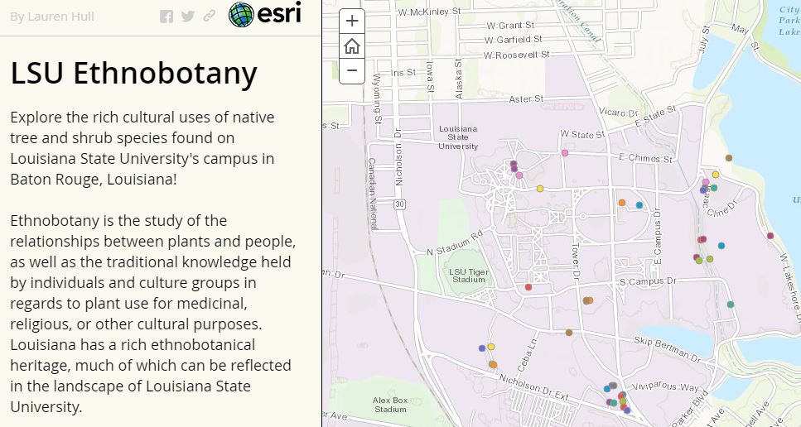The image size is (801, 427).
Task: Select the red marker beside LSU Tiger Stadium
Action: click(x=528, y=287)
